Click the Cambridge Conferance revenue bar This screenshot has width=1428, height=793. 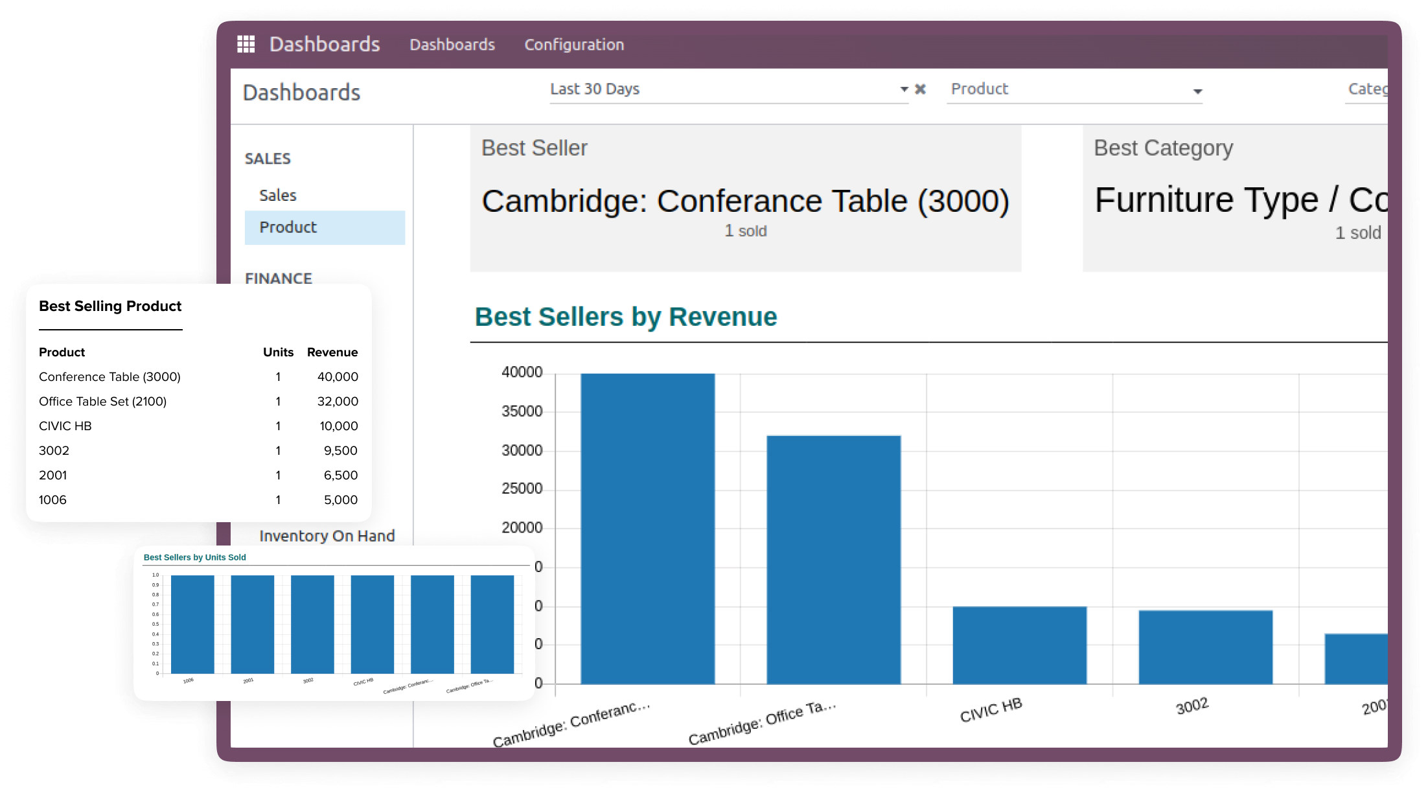[x=647, y=528]
